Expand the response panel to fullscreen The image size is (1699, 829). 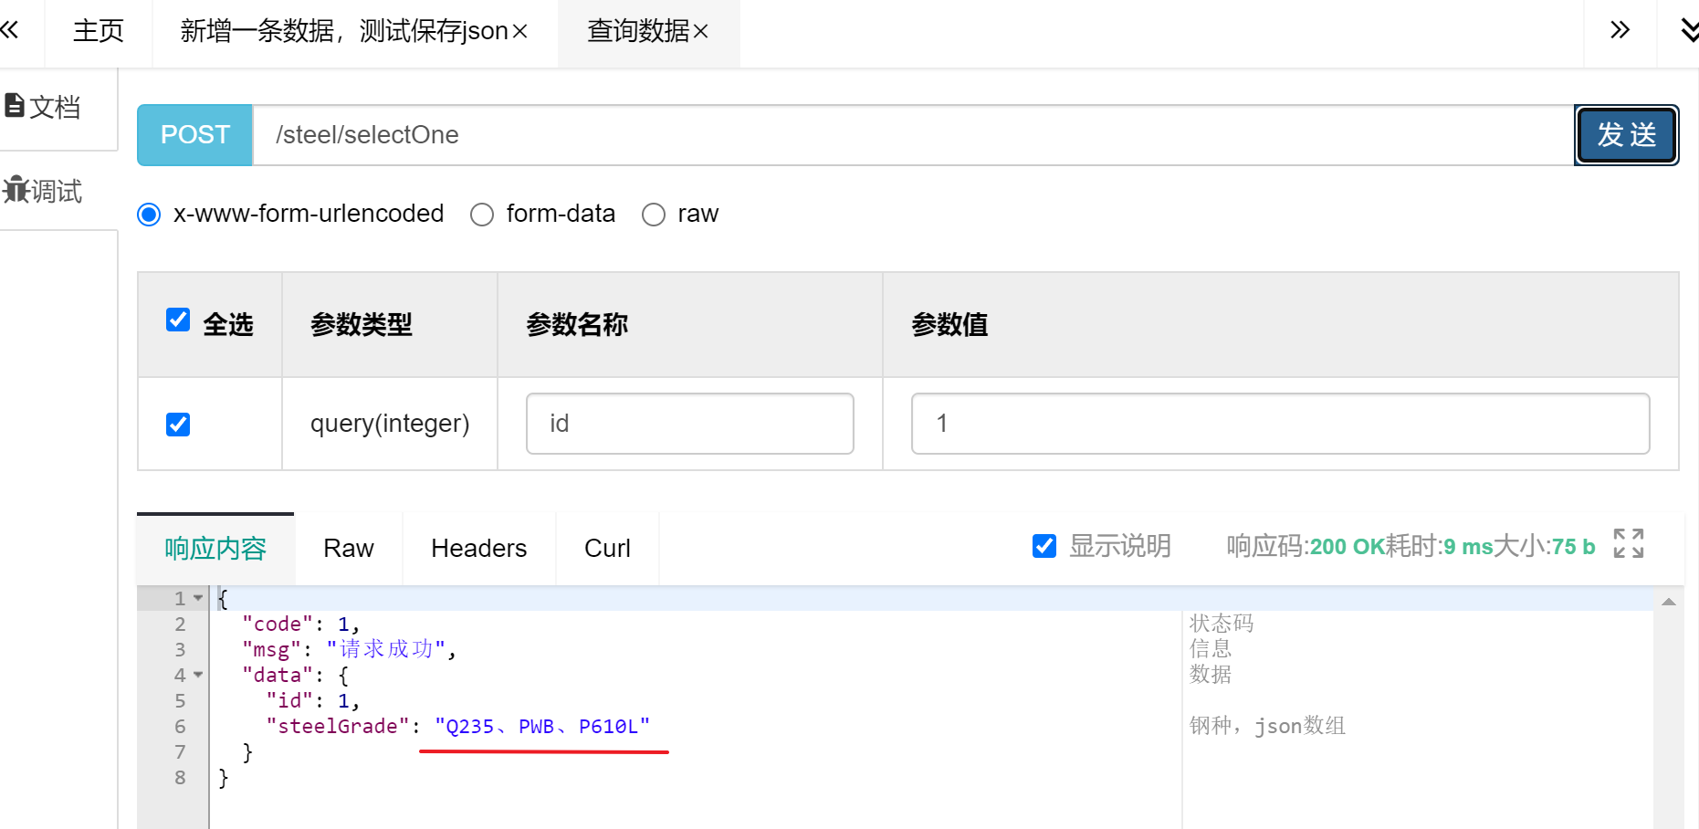(x=1631, y=545)
